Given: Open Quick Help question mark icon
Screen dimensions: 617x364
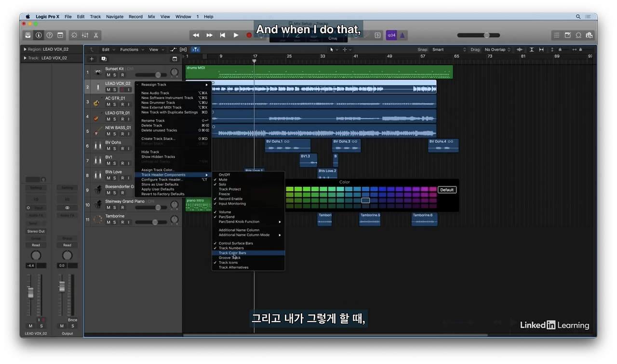Looking at the screenshot, I should (50, 35).
